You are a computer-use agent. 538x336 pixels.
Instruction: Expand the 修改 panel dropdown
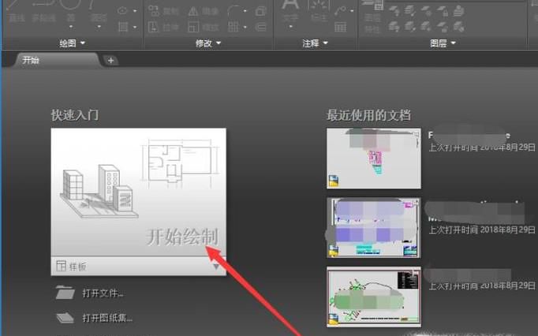point(219,43)
